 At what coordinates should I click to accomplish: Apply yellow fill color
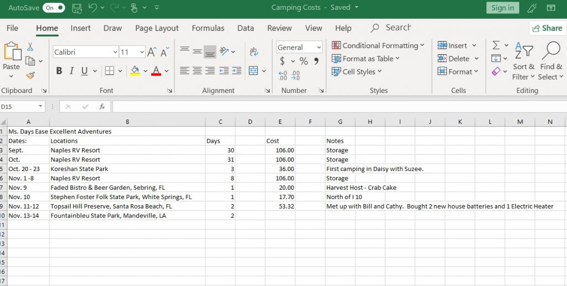tap(135, 71)
